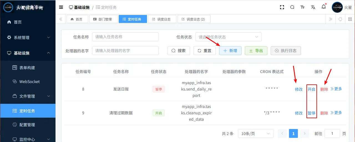Screen dimensions: 355x142
Task: Open the 10条/页 page size dropdown
Action: coord(256,133)
